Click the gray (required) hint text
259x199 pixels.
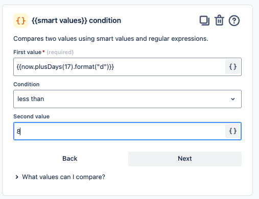[60, 52]
